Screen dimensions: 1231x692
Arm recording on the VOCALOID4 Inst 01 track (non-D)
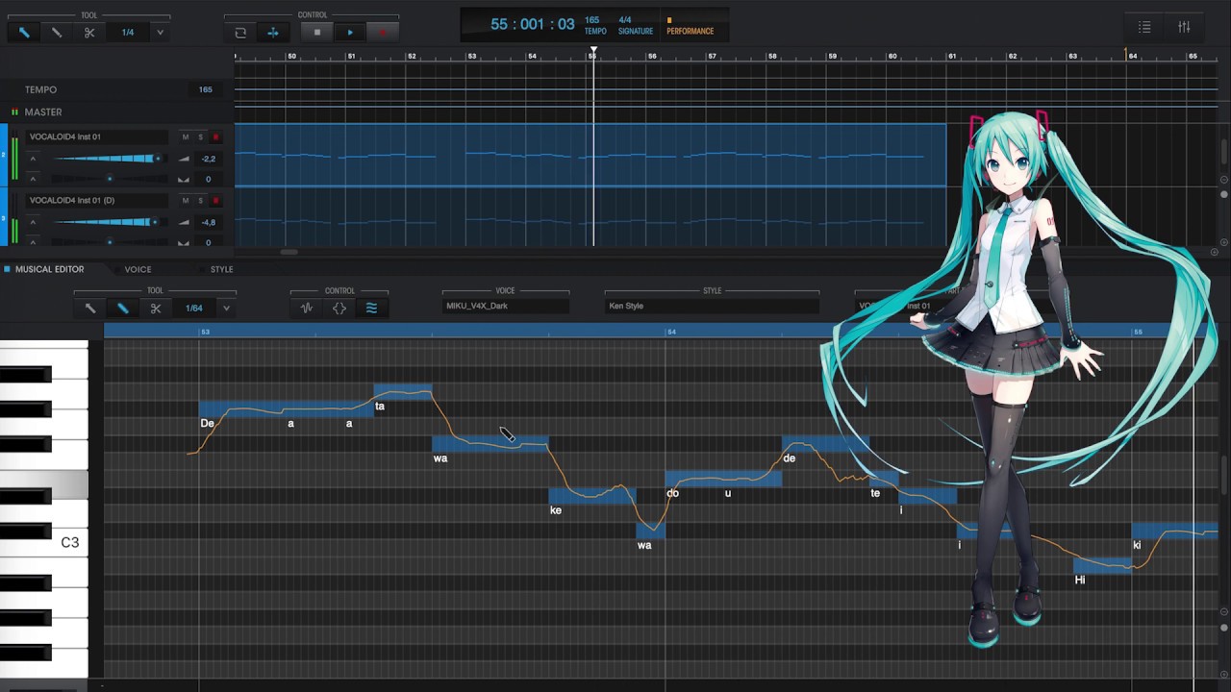215,136
